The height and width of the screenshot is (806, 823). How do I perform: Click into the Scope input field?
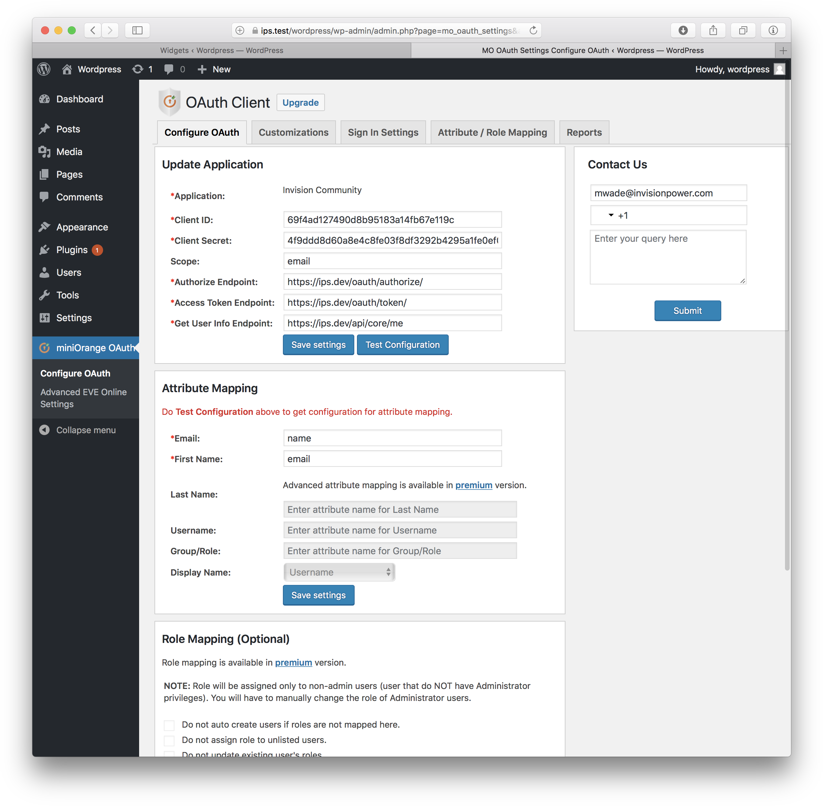[x=392, y=261]
